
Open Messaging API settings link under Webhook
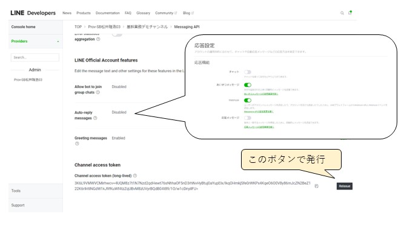[x=259, y=112]
